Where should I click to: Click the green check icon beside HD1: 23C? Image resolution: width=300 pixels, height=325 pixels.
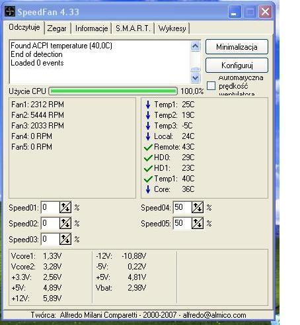[x=148, y=168]
